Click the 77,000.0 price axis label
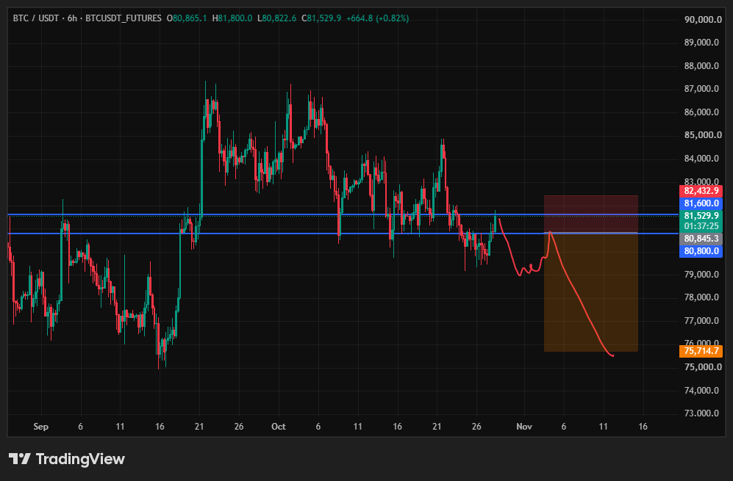 pos(701,321)
